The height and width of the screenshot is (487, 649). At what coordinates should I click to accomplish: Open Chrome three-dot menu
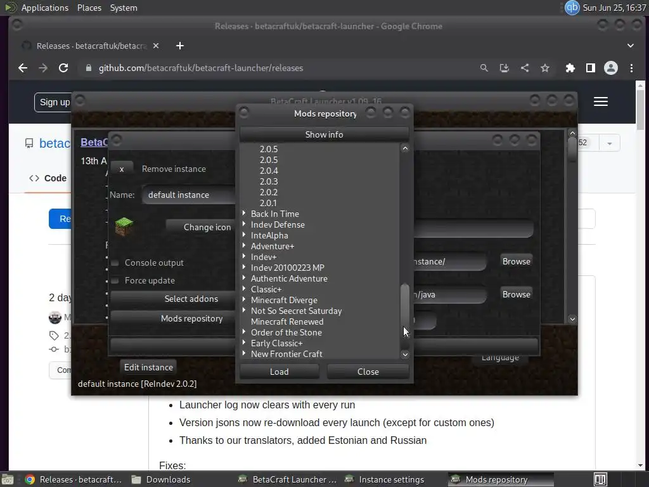pyautogui.click(x=631, y=68)
